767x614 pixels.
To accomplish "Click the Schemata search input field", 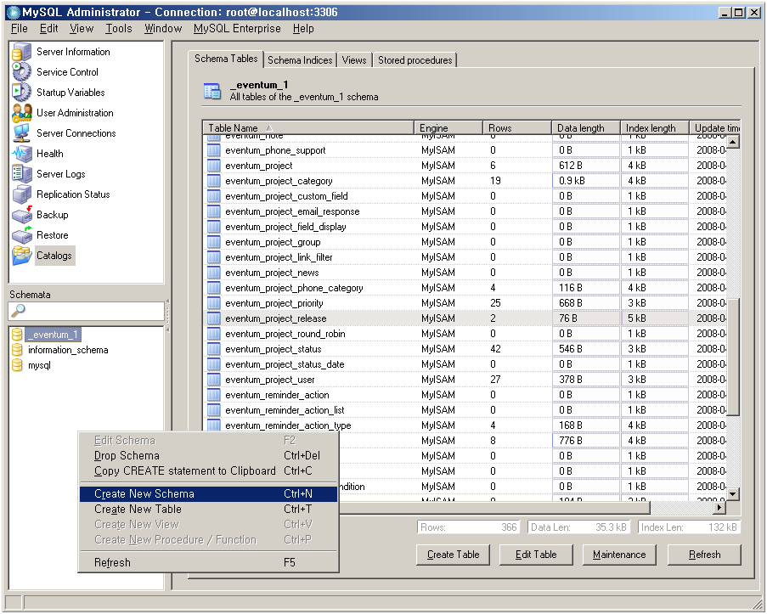I will point(86,311).
